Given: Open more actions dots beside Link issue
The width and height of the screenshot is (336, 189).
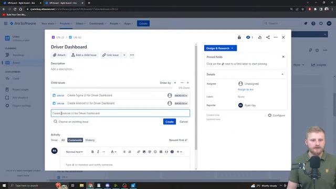Looking at the screenshot, I should [132, 55].
